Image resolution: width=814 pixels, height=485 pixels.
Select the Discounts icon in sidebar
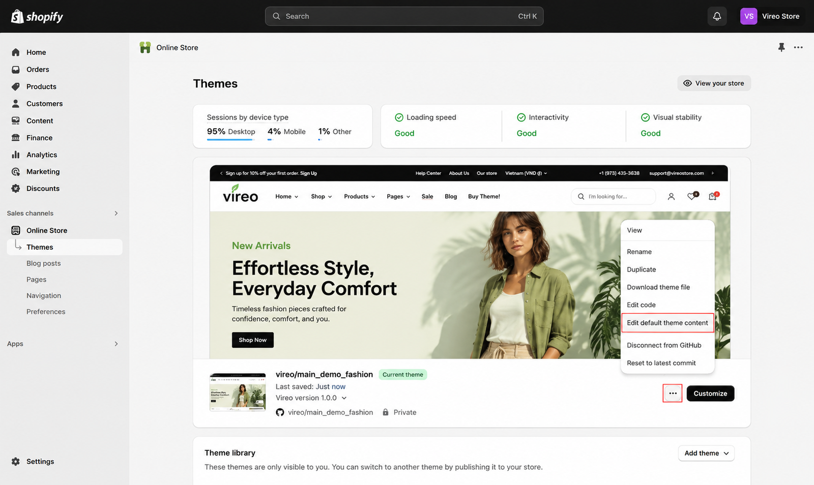(16, 189)
